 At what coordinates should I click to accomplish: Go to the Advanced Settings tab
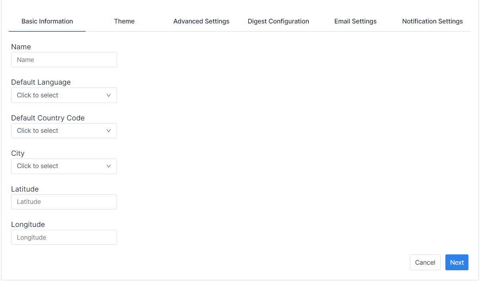click(201, 21)
